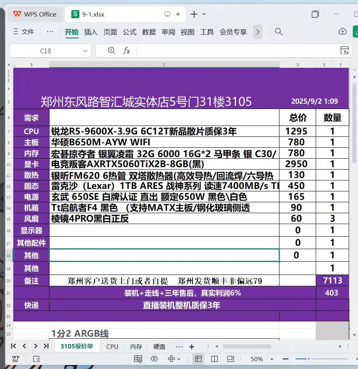Click the cell showing 403
The image size is (358, 369).
point(332,293)
